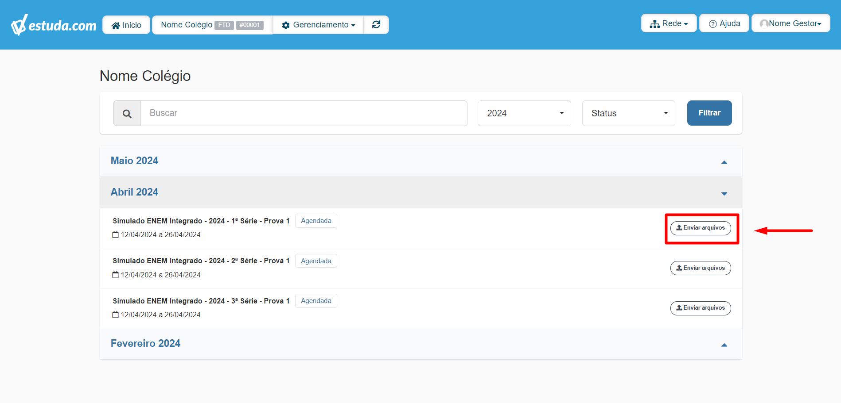Click the refresh sync icon button
The height and width of the screenshot is (403, 841).
tap(376, 25)
